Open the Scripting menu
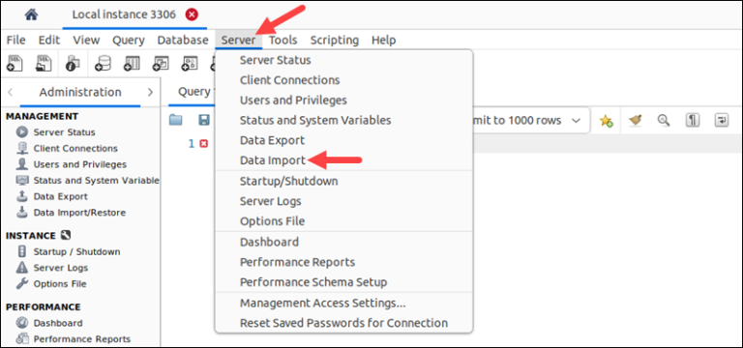743x348 pixels. 335,41
